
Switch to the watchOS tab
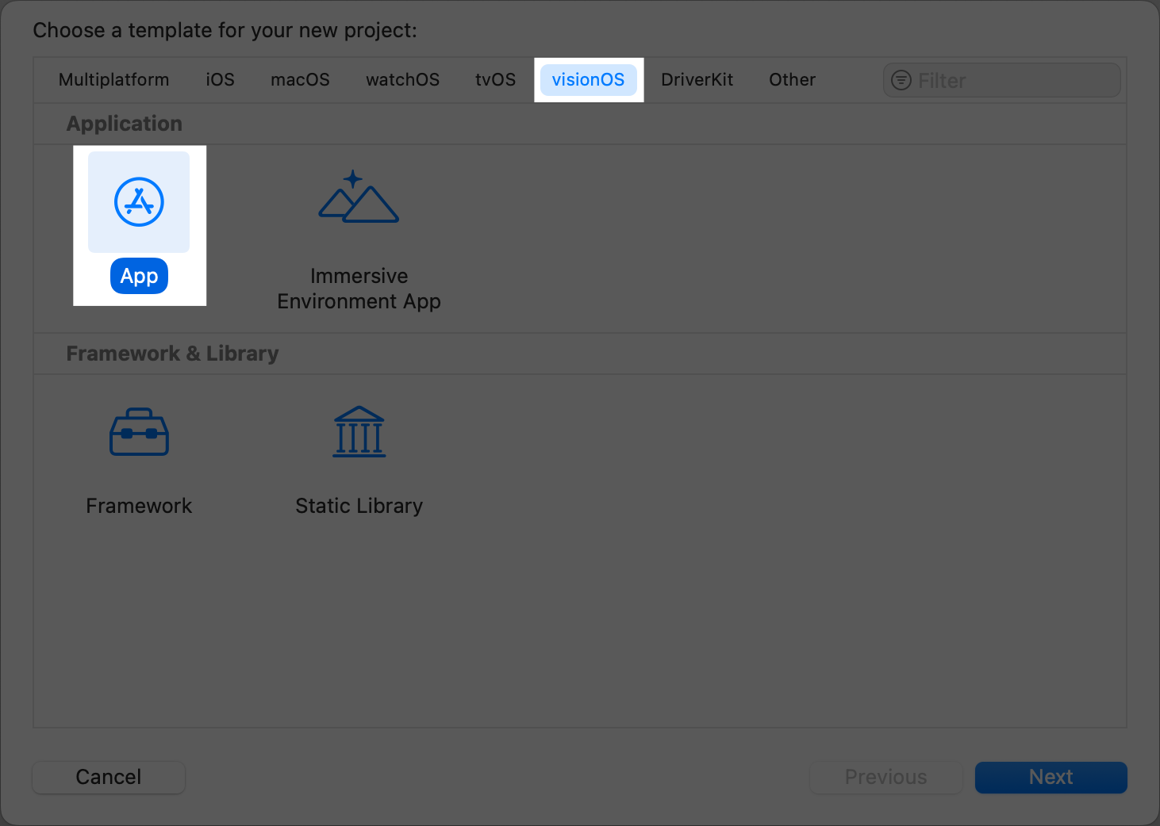402,79
